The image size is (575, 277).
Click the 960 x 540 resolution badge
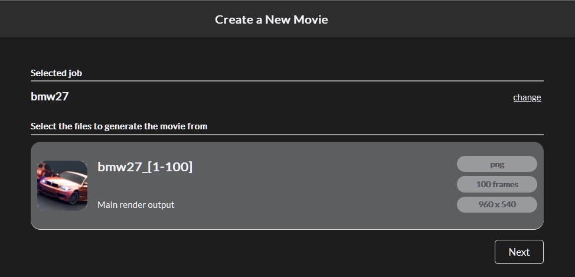click(497, 204)
